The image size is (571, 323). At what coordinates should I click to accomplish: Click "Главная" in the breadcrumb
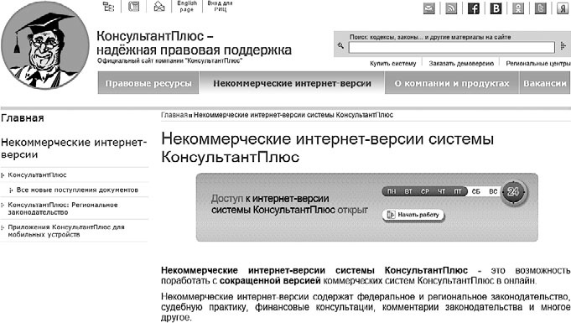point(174,115)
